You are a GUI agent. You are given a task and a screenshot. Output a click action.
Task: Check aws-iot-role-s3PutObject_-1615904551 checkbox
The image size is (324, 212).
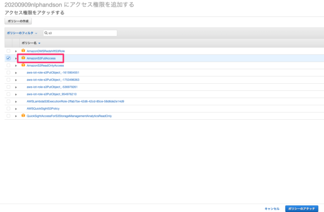(x=8, y=73)
